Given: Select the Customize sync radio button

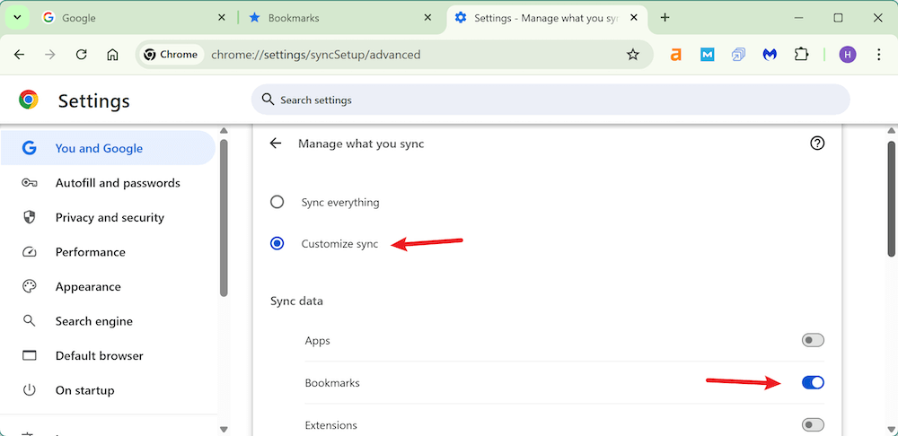Looking at the screenshot, I should pyautogui.click(x=277, y=244).
